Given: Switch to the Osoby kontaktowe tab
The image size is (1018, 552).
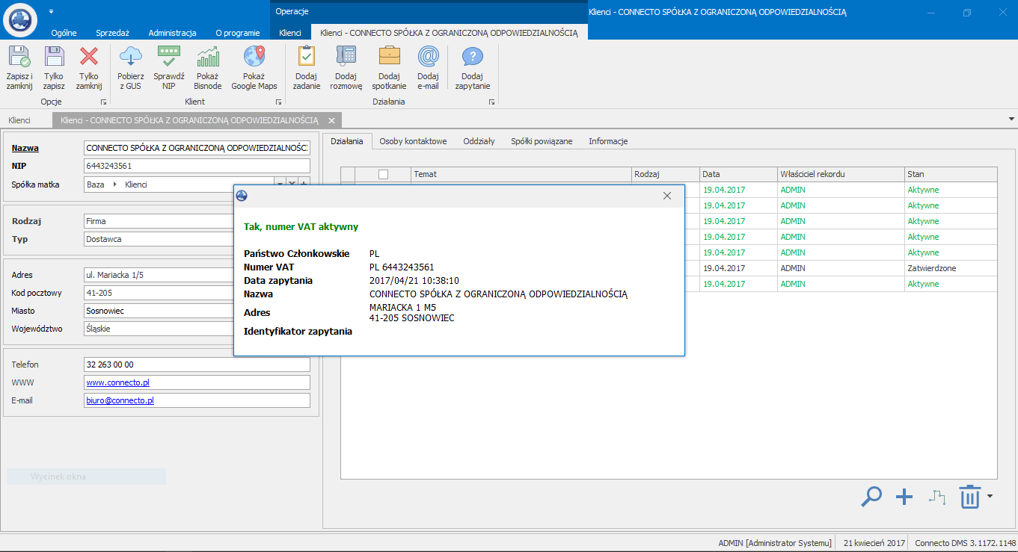Looking at the screenshot, I should pos(413,141).
